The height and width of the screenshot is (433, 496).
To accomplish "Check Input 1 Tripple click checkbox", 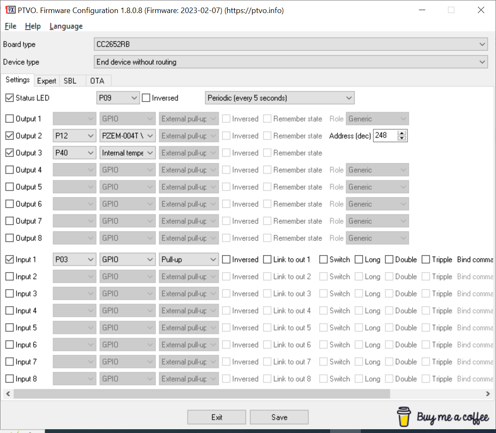I will tap(426, 260).
